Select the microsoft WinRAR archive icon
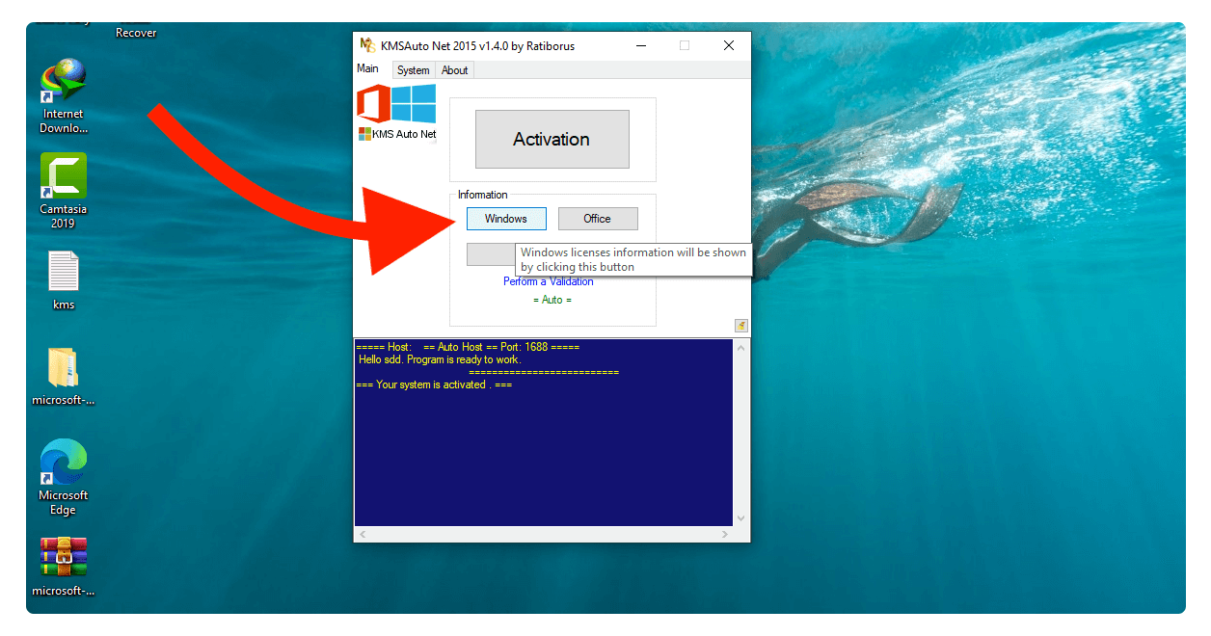Viewport: 1211px width, 636px height. click(x=64, y=568)
